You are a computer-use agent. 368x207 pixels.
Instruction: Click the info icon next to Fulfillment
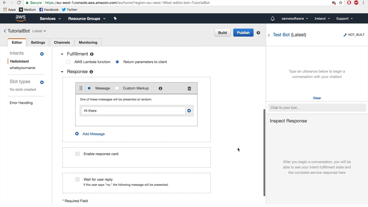click(92, 54)
